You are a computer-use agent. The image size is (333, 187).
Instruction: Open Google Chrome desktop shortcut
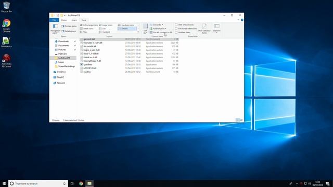click(6, 25)
